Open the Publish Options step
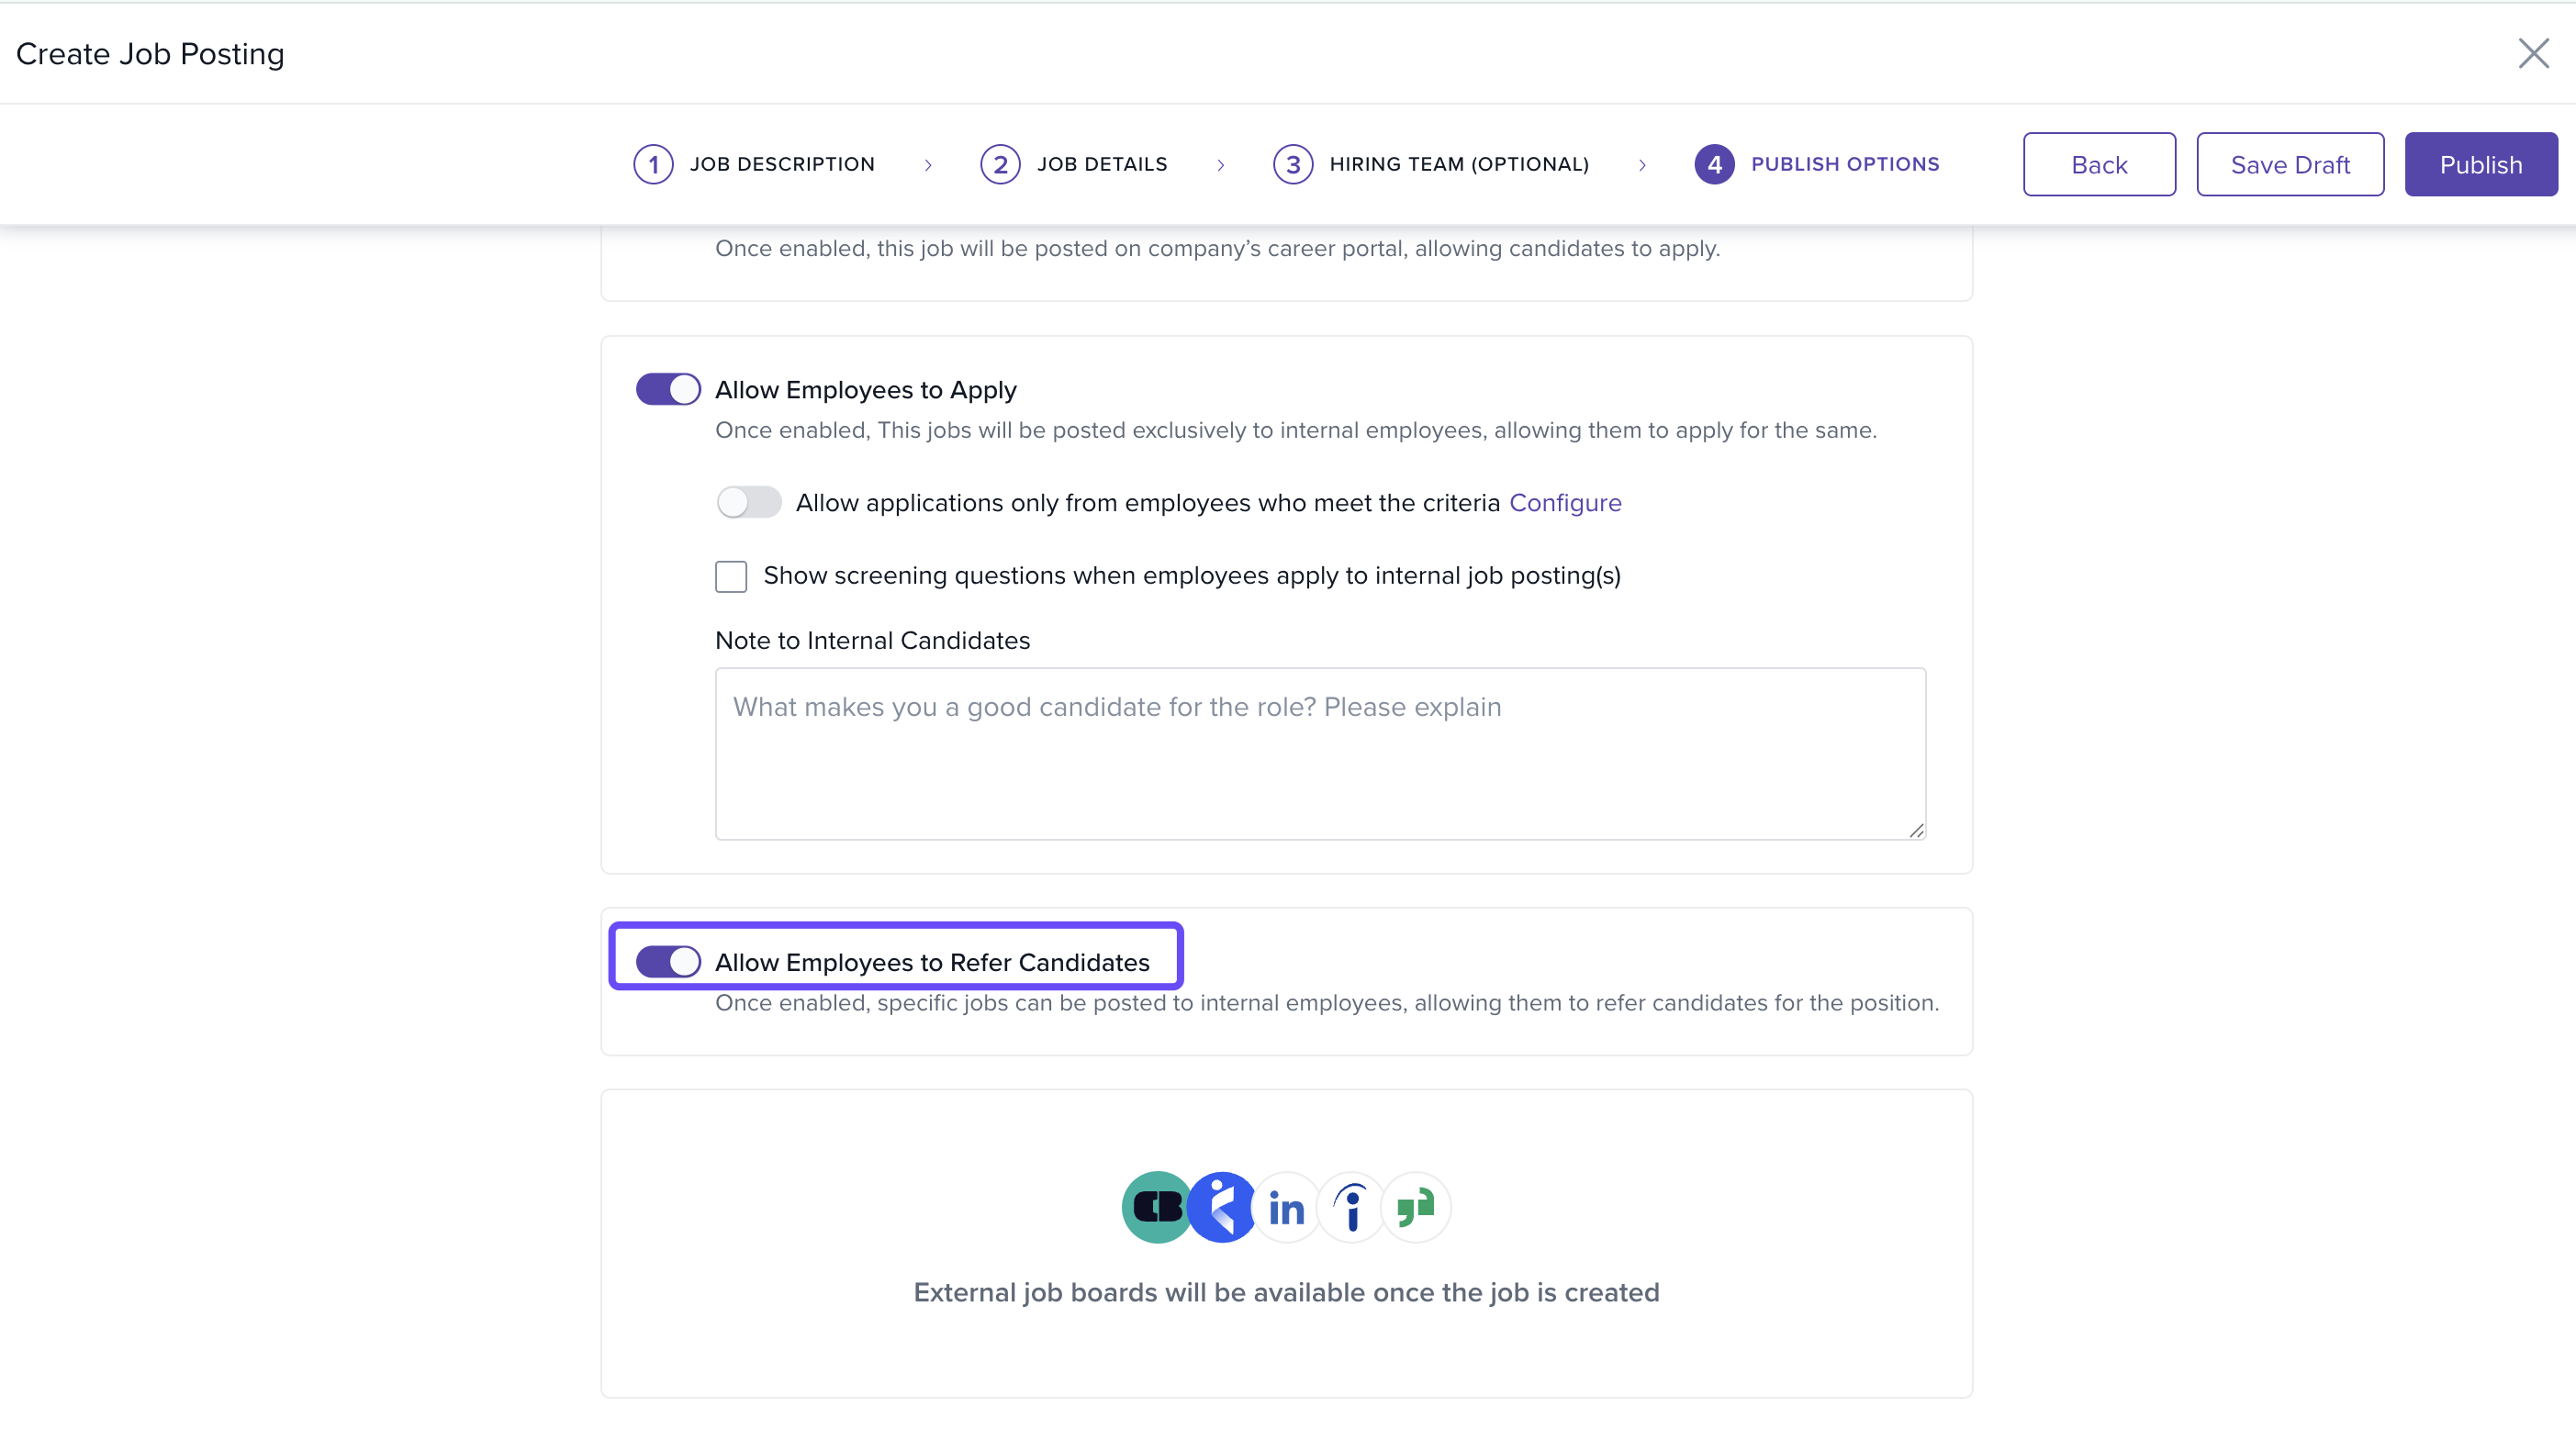This screenshot has width=2576, height=1429. click(x=1844, y=164)
